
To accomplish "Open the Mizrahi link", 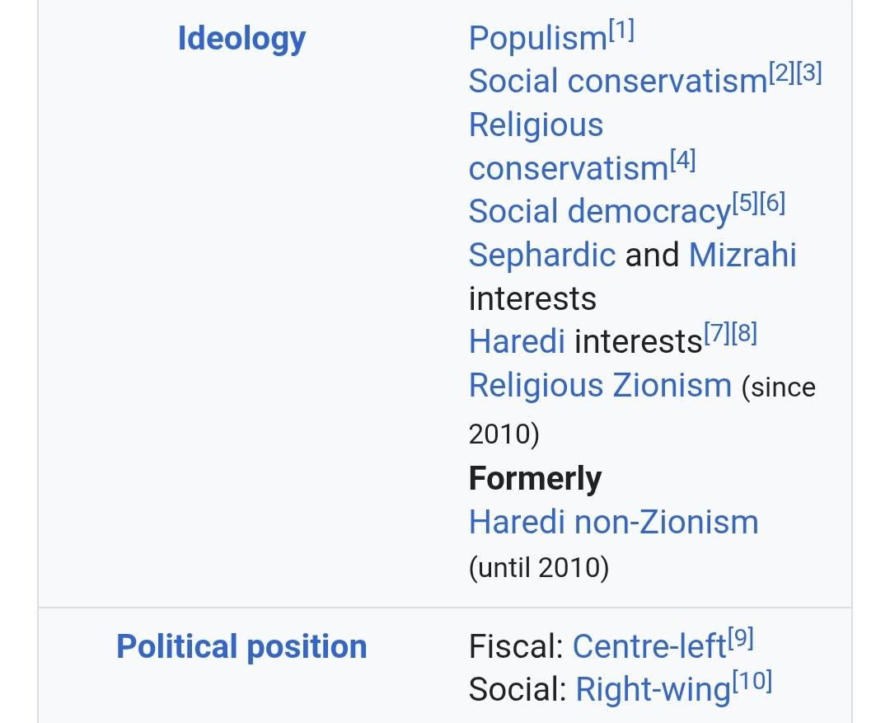I will [742, 255].
